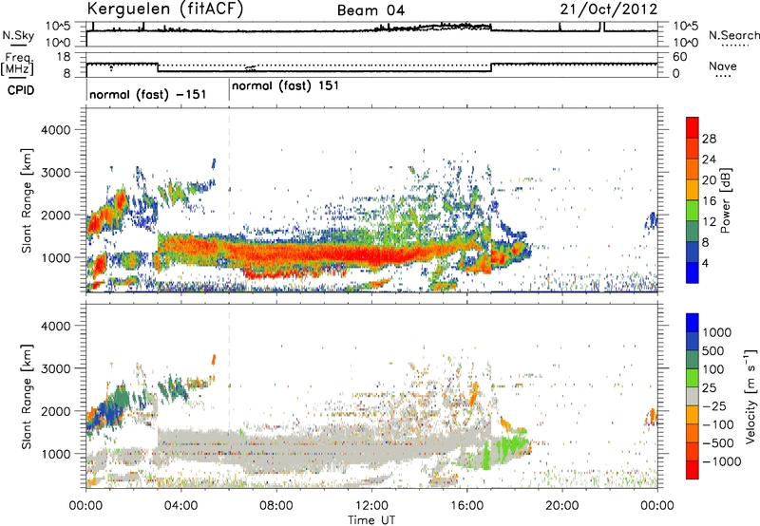Click the "Freq. [MHz]" axis label
Viewport: 760px width, 526px height.
17,64
